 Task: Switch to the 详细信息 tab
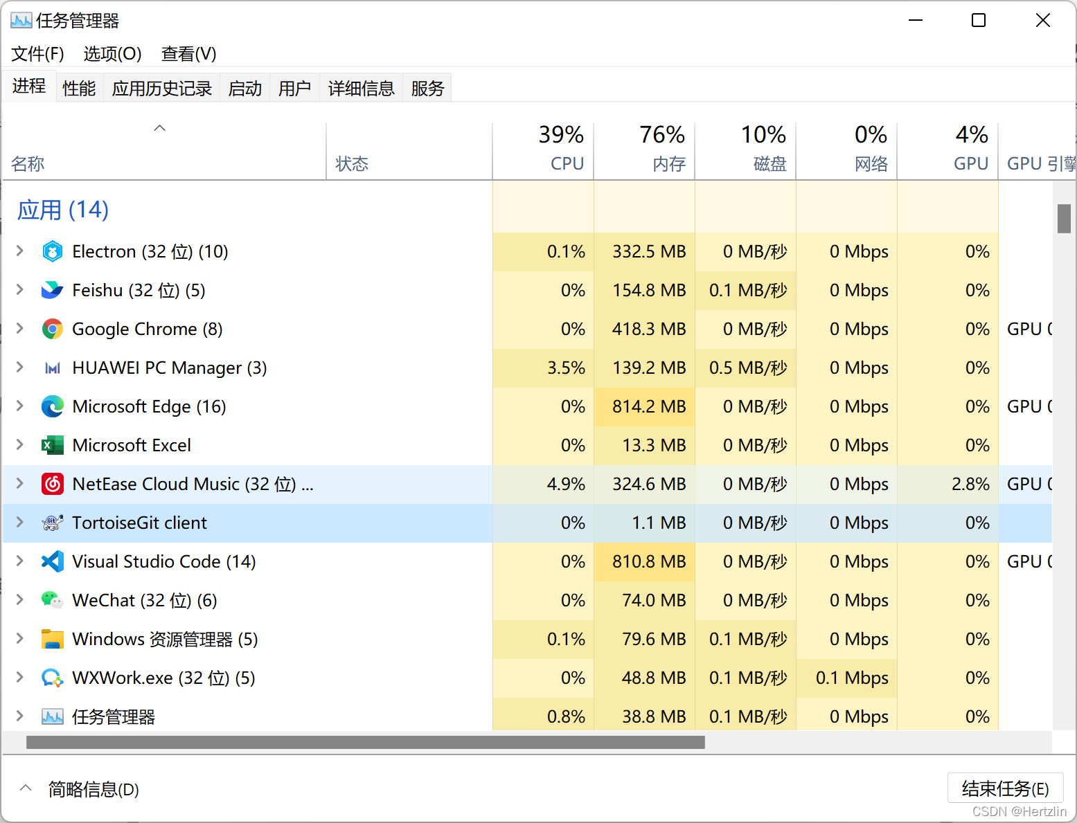coord(361,89)
